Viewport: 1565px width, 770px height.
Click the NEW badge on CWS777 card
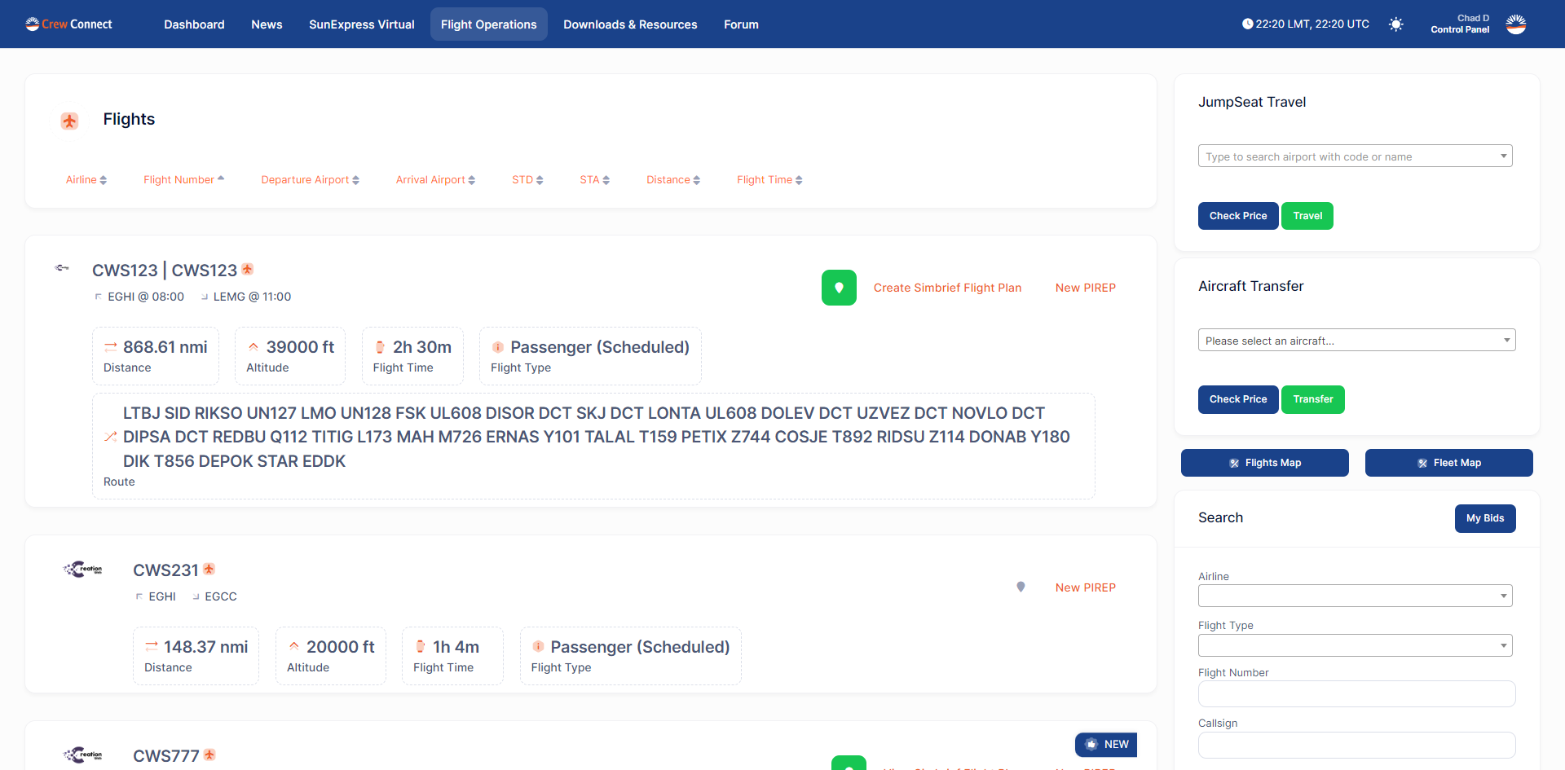click(1105, 744)
